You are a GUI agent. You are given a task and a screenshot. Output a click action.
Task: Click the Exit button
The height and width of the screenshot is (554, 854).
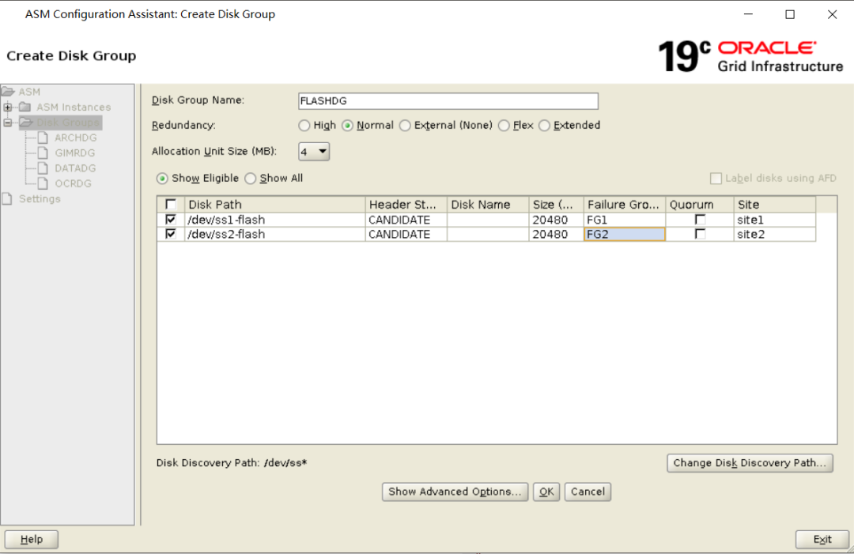(x=822, y=539)
